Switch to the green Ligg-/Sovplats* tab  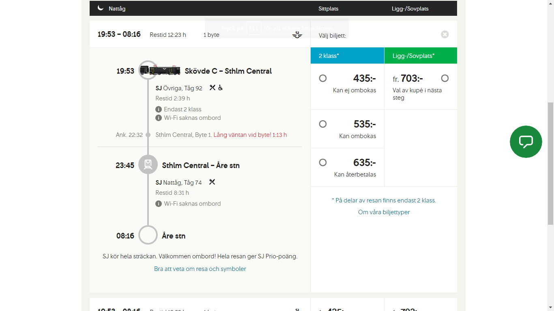(x=421, y=55)
